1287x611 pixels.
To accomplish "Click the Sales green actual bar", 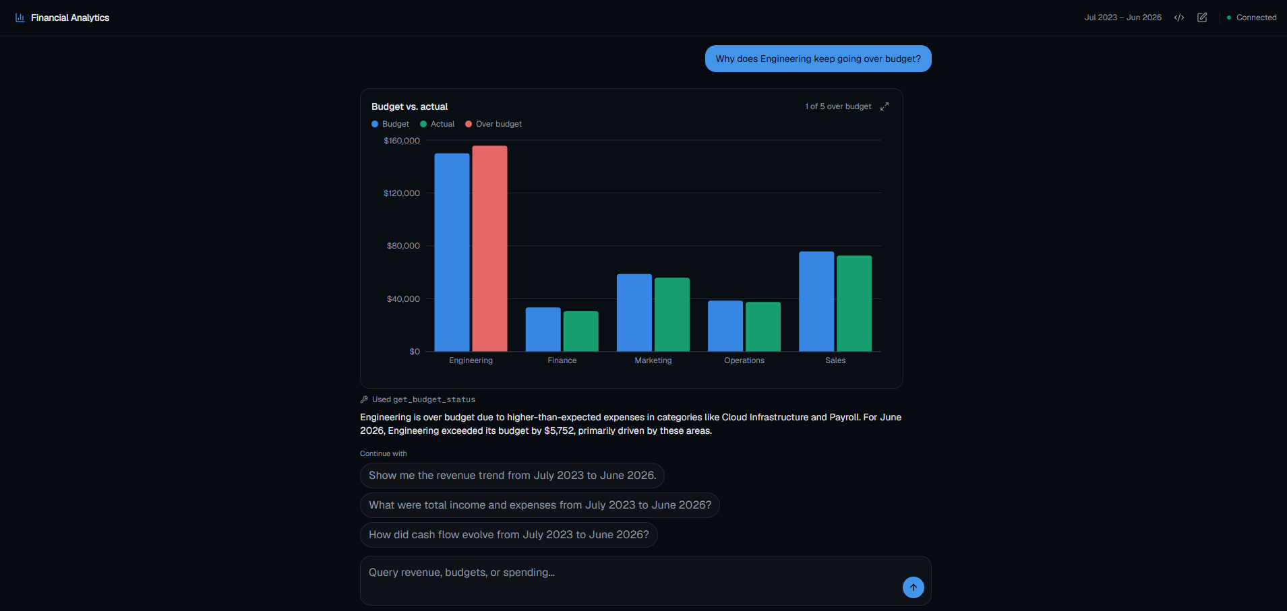I will 854,304.
